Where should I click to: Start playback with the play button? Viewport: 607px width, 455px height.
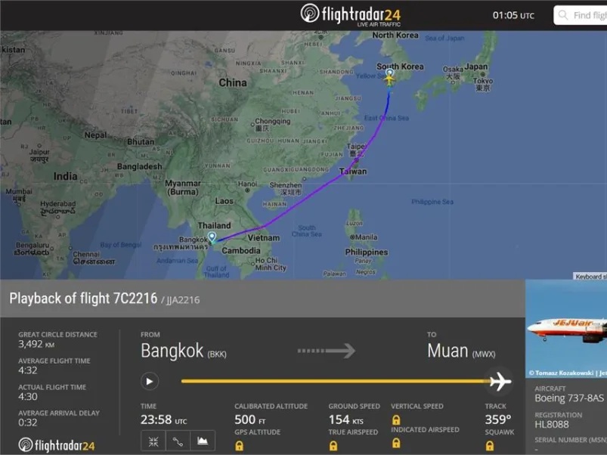point(150,382)
